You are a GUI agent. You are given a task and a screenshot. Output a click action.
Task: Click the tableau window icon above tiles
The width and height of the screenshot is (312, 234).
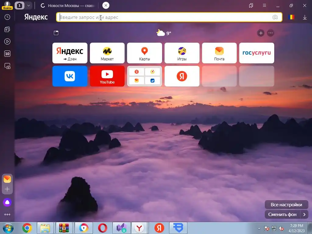56,33
